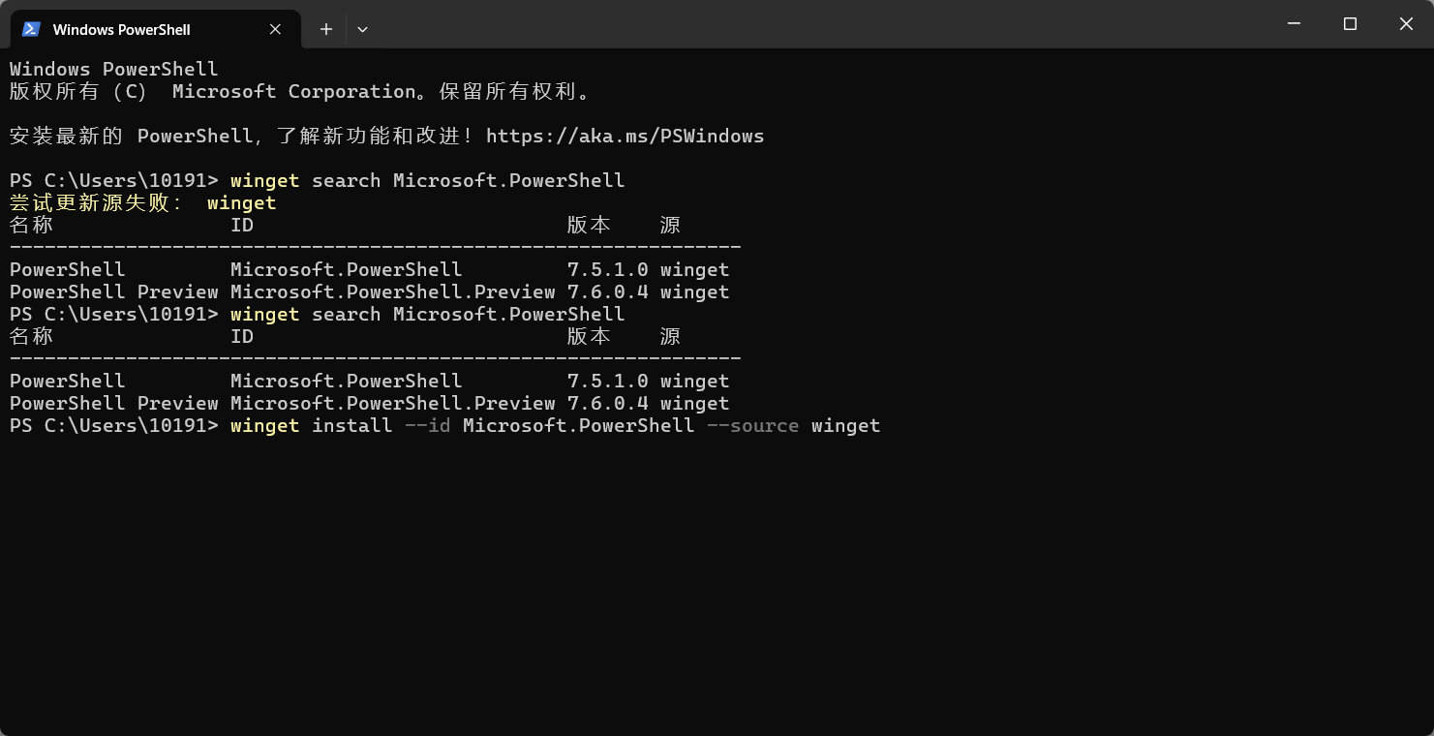Click the PowerShell icon on the tab
This screenshot has width=1434, height=736.
point(31,29)
